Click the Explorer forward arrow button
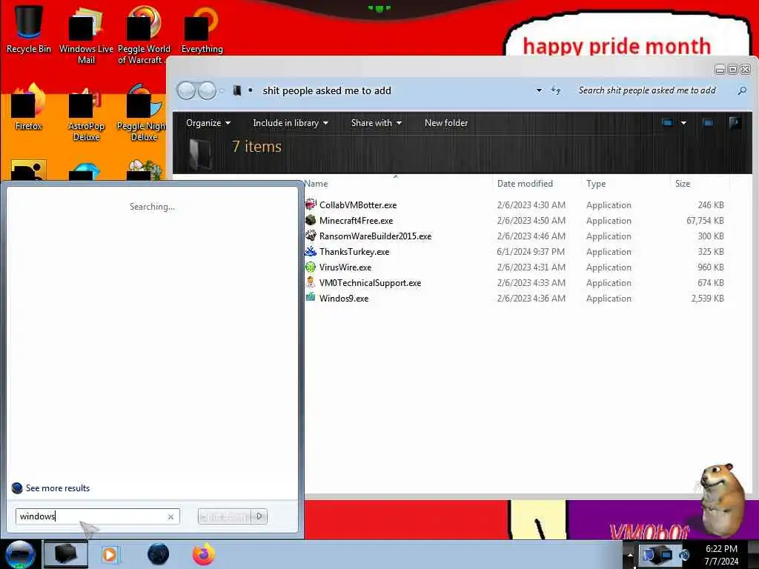The image size is (759, 569). [x=208, y=90]
